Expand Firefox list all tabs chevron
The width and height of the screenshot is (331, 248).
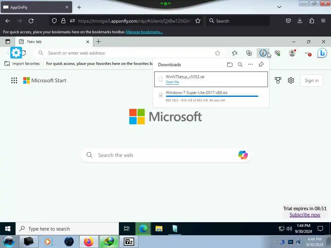click(279, 7)
